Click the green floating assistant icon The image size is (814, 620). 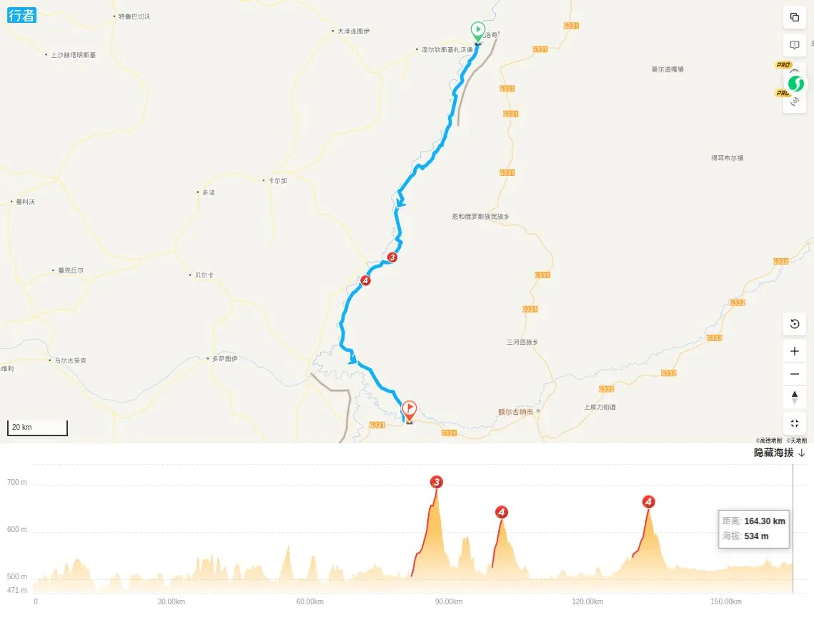(796, 84)
